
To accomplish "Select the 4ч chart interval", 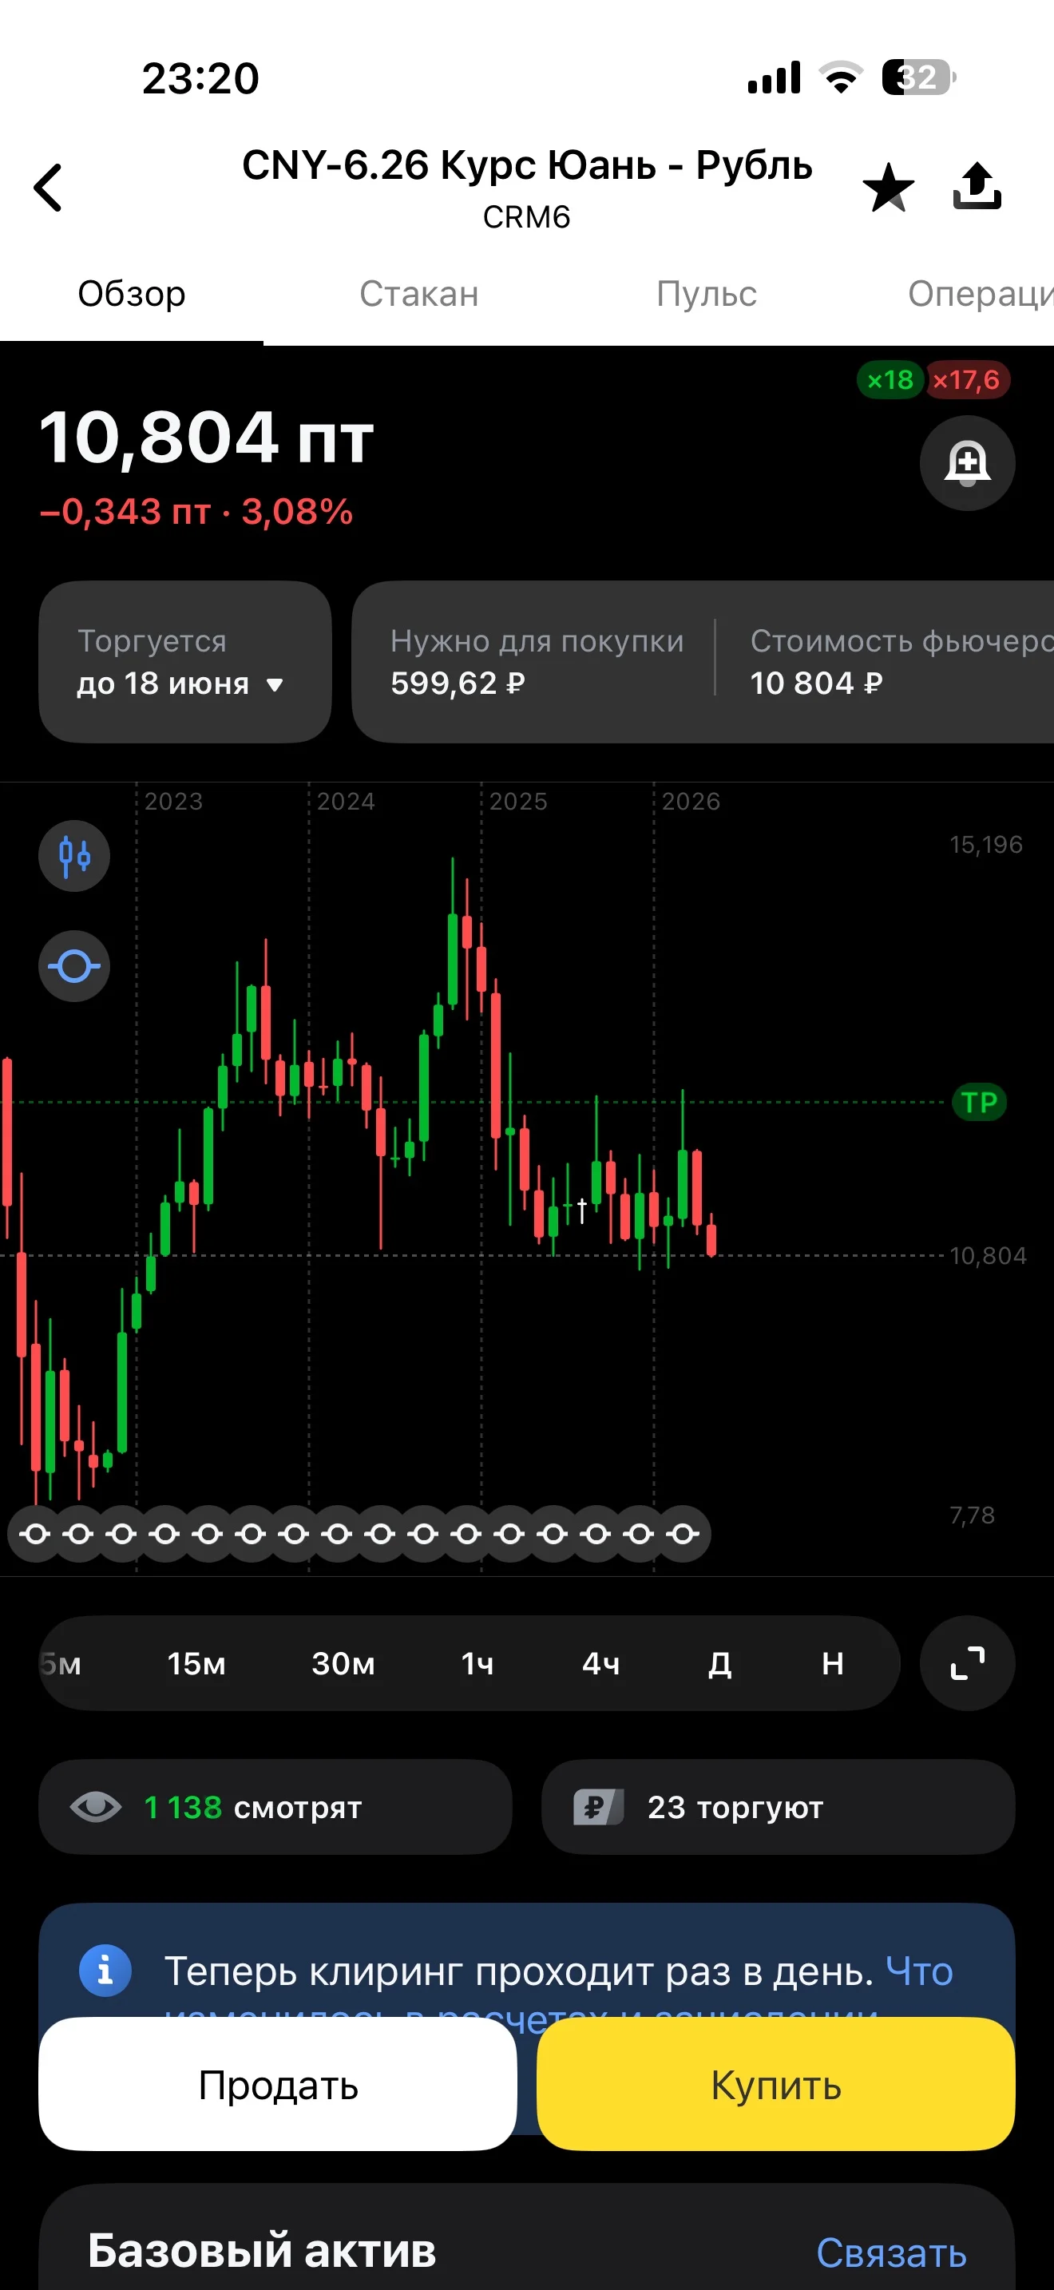I will tap(600, 1663).
